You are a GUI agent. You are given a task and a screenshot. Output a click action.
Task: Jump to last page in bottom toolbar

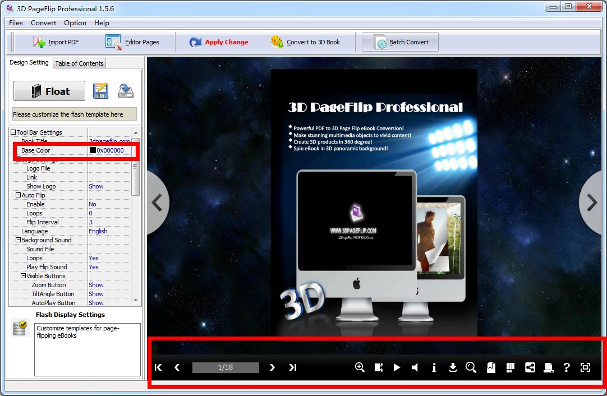tap(293, 367)
